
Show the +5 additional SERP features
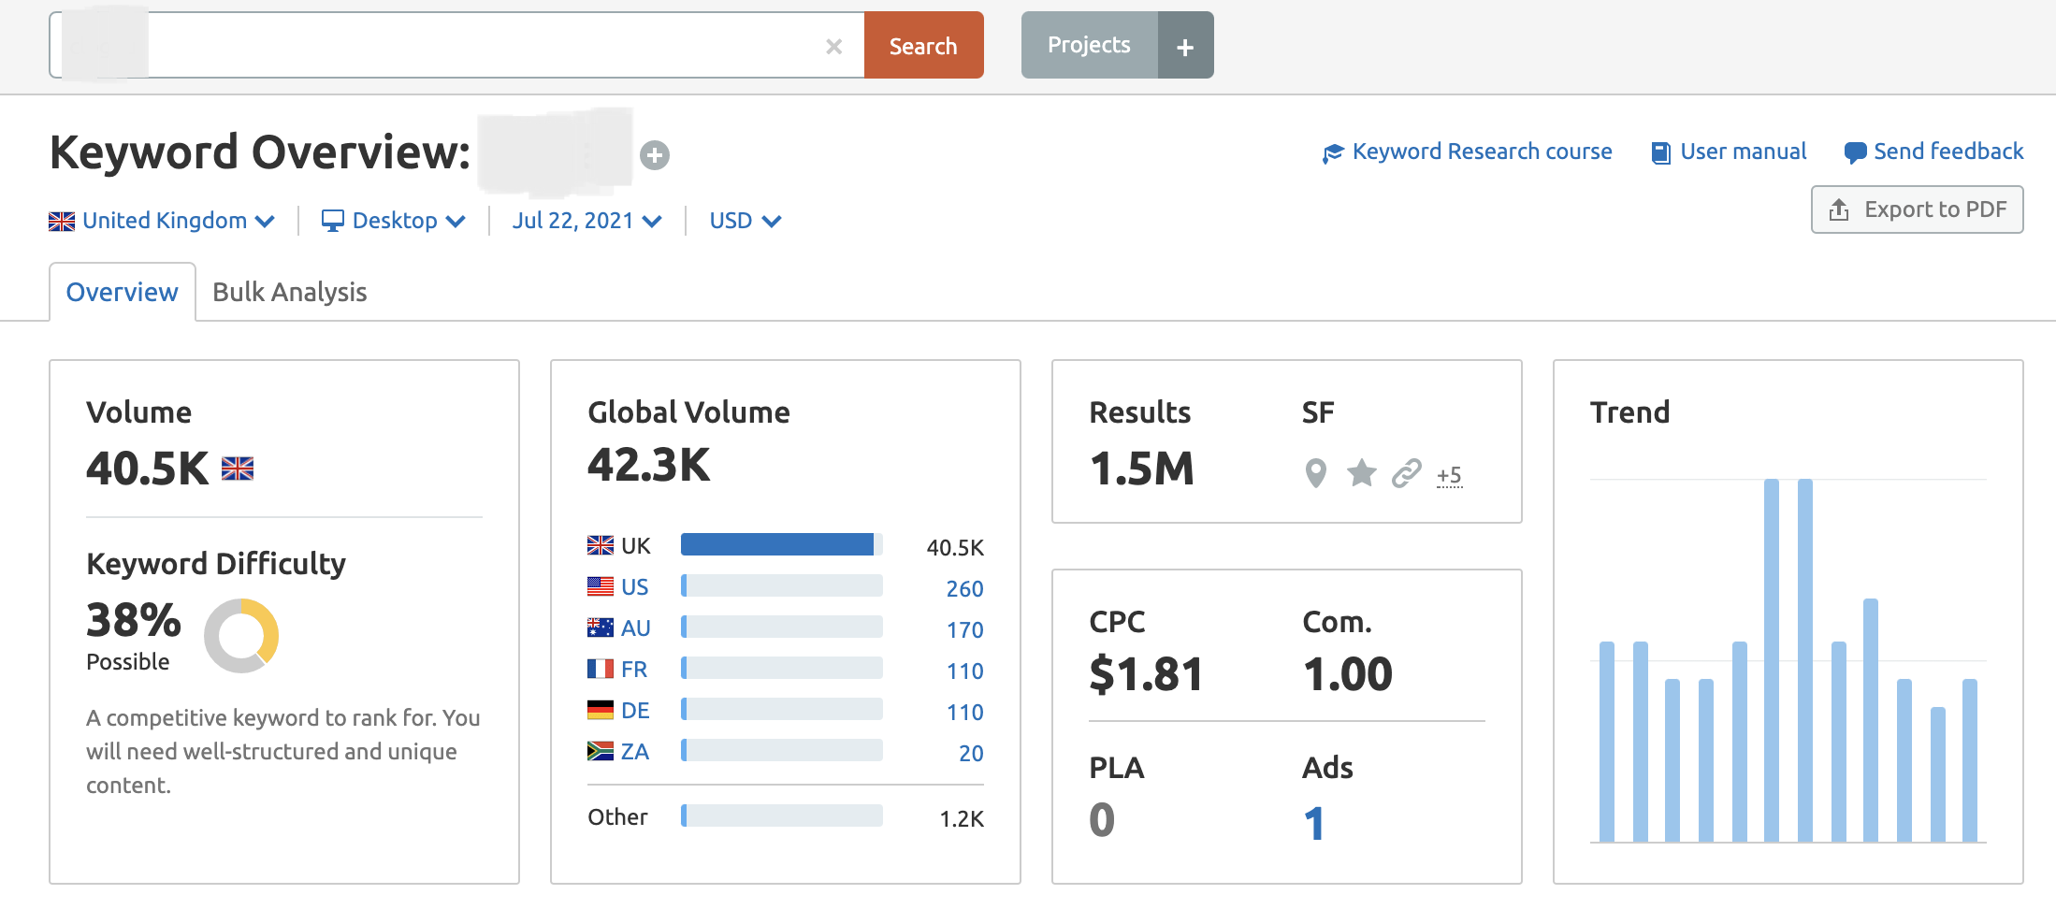[x=1449, y=475]
